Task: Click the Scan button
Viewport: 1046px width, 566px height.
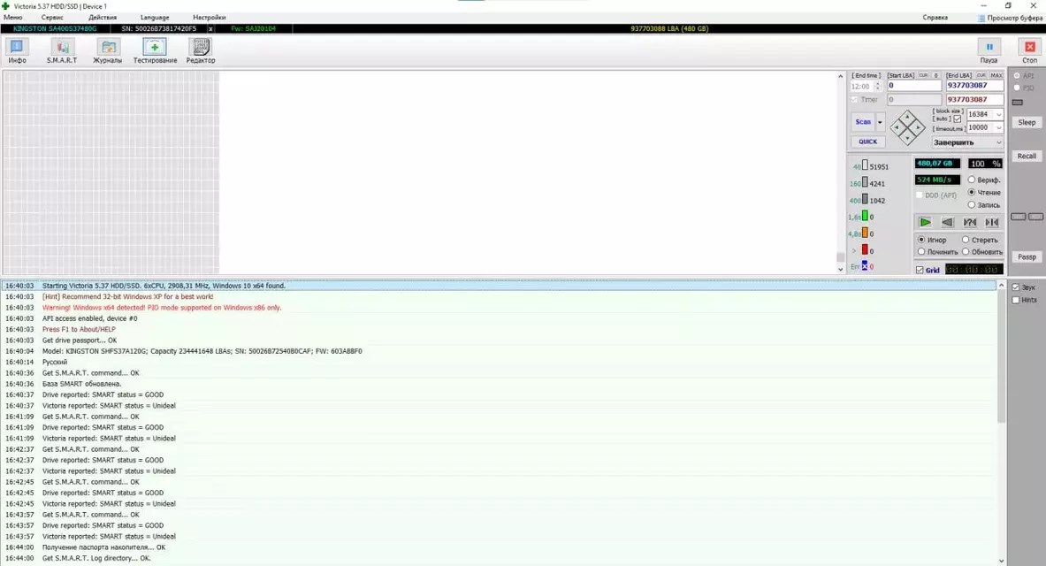Action: point(863,122)
